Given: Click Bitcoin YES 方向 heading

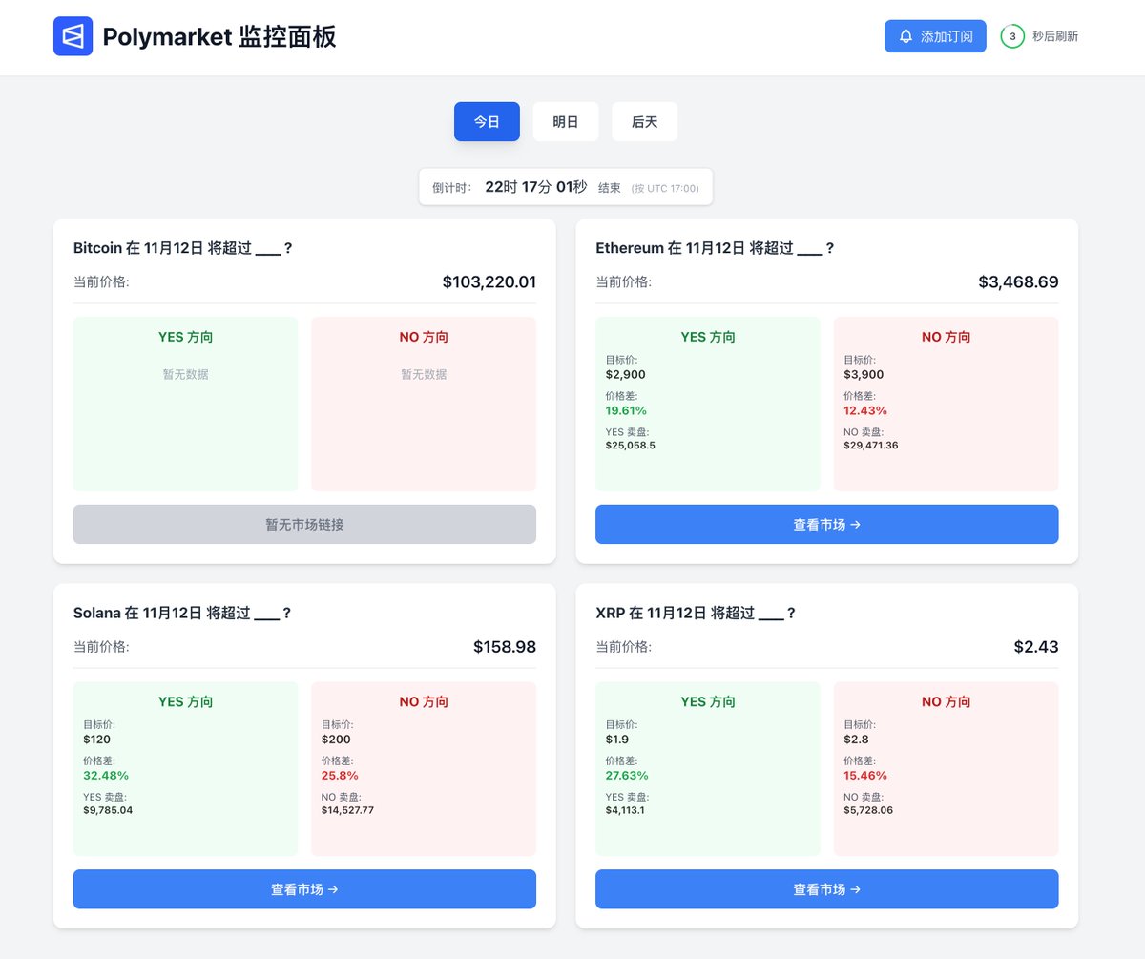Looking at the screenshot, I should (x=185, y=338).
